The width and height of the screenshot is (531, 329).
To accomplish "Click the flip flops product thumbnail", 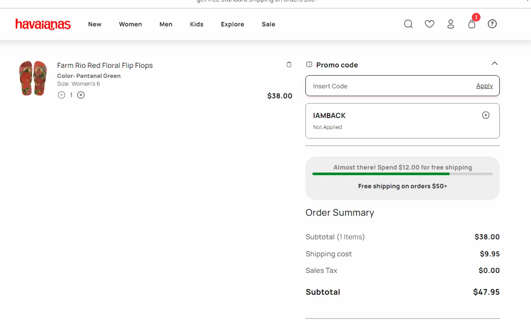I will tap(33, 78).
